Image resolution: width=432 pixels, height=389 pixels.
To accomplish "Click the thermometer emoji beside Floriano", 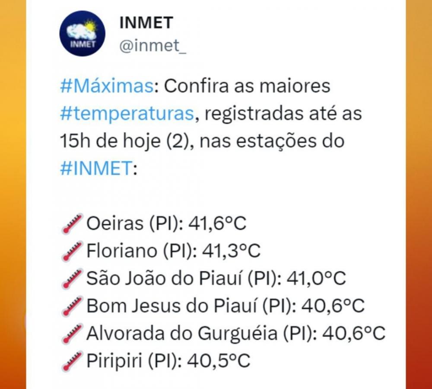I will 72,251.
